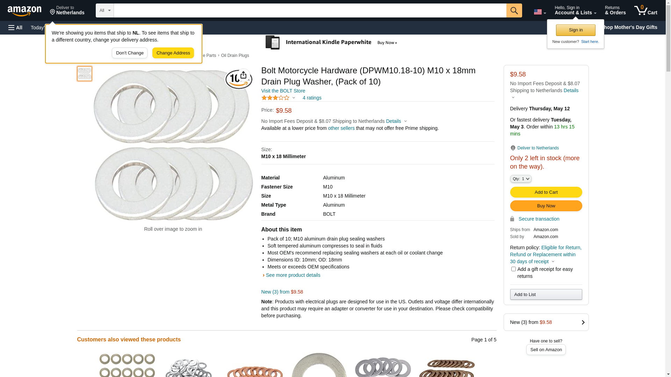Expand New (3) from $9.58 offers arrow
Viewport: 671px width, 377px height.
tap(583, 322)
